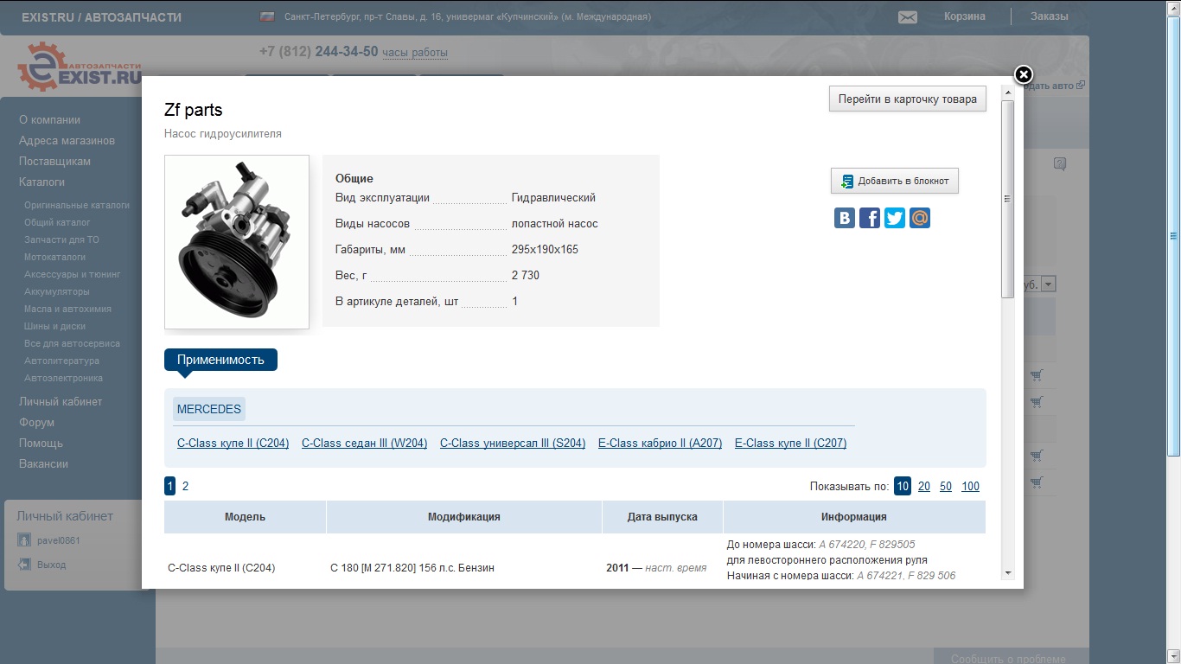This screenshot has height=664, width=1181.
Task: Open the messages envelope icon in header
Action: [x=908, y=17]
